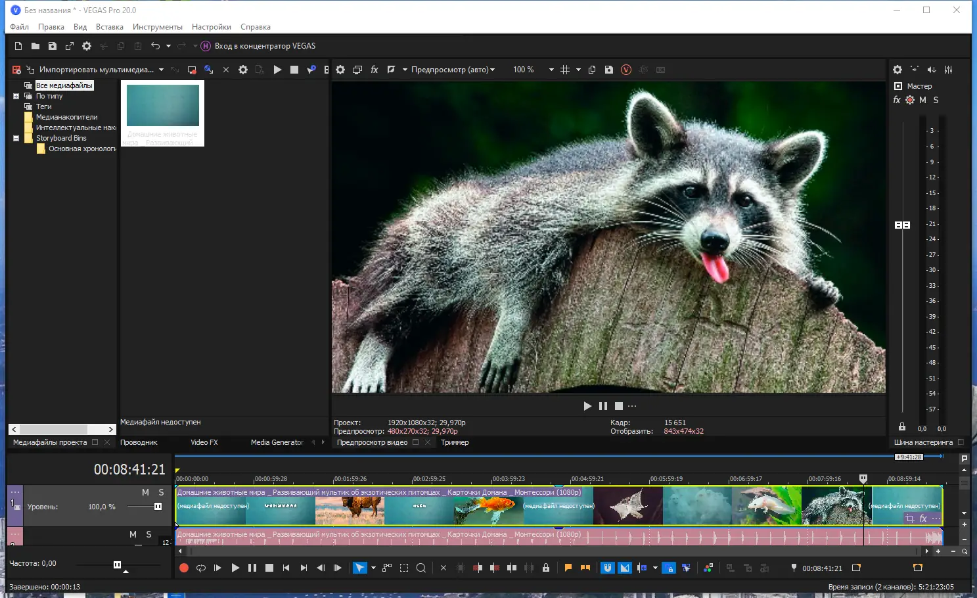Viewport: 977px width, 598px height.
Task: Open the Инструменты menu
Action: coord(157,27)
